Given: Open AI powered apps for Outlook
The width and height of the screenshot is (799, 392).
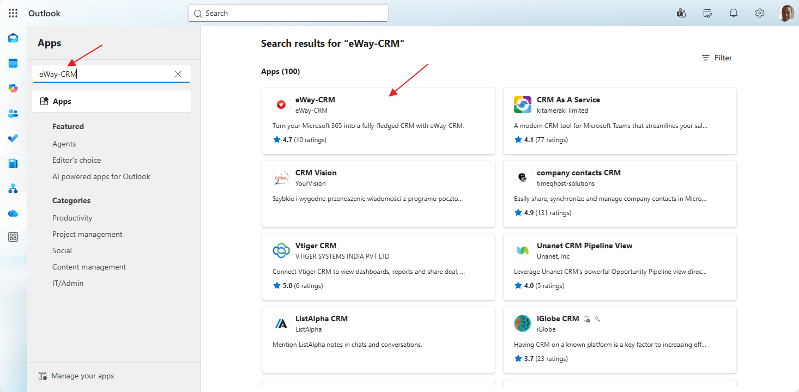Looking at the screenshot, I should pyautogui.click(x=101, y=176).
